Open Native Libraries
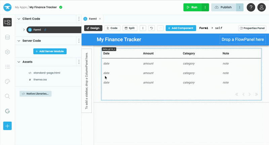 [x=36, y=93]
